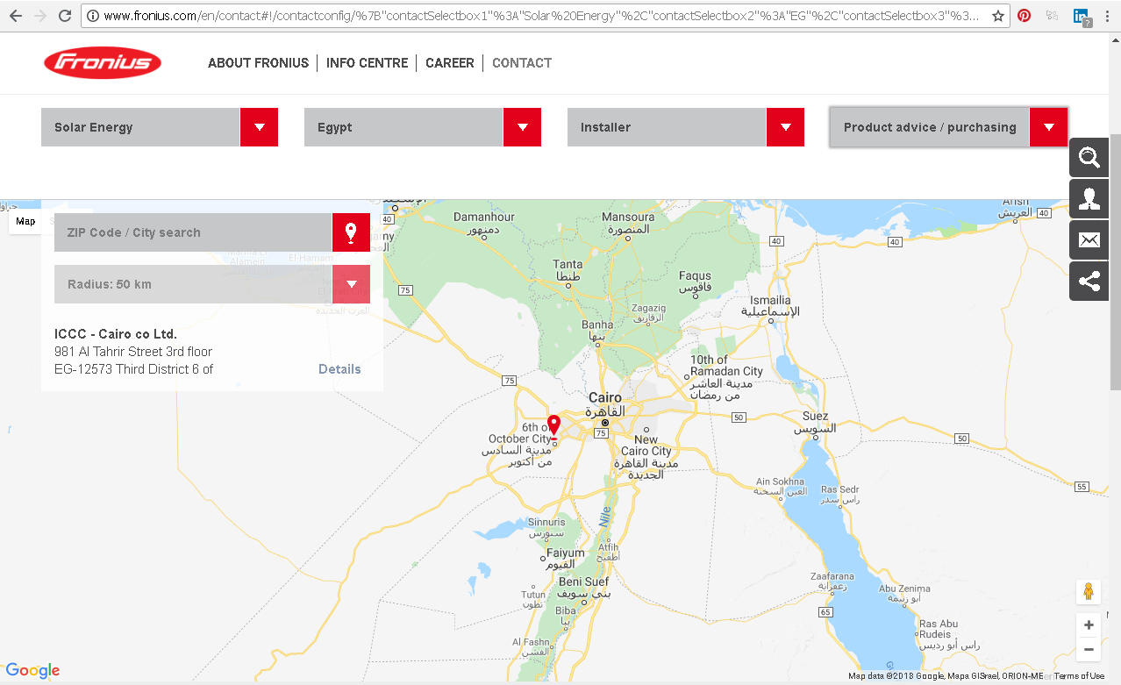
Task: Open the LinkedIn extension
Action: (x=1082, y=17)
